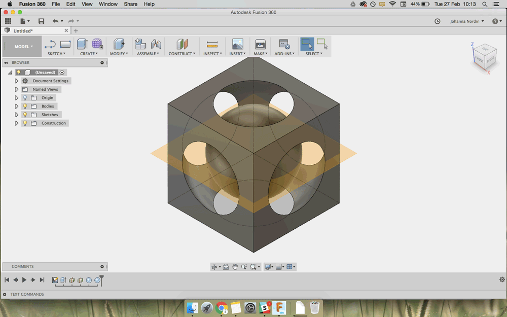507x317 pixels.
Task: Expand the Bodies tree node
Action: 16,106
